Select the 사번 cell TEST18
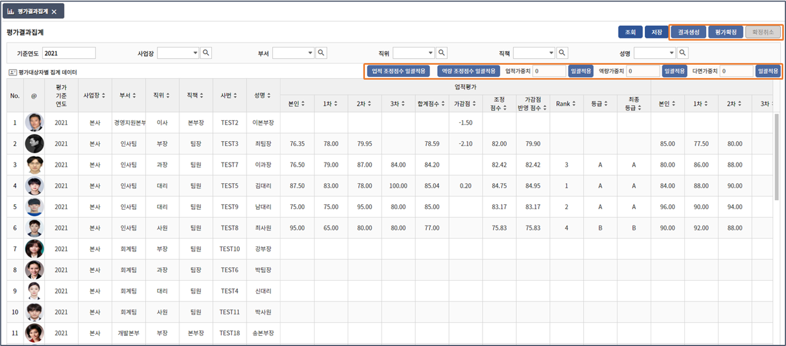This screenshot has width=786, height=346. tap(230, 333)
